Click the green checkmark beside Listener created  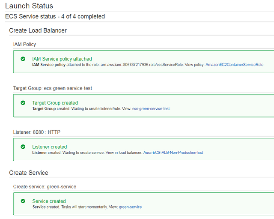[x=23, y=147]
